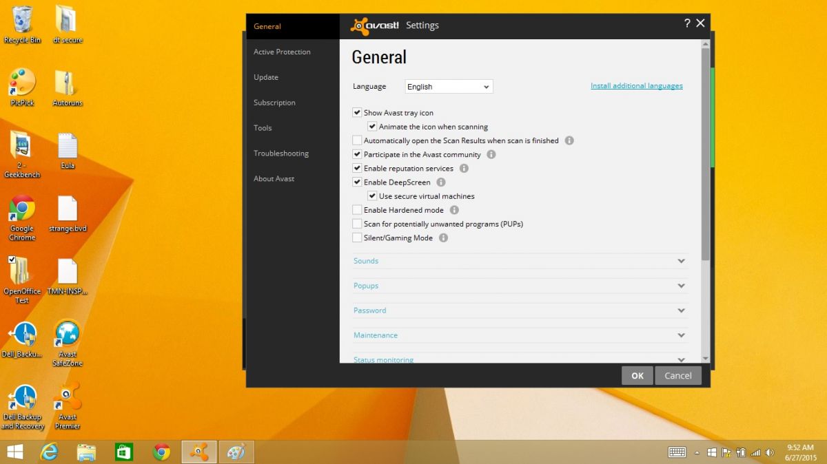
Task: Click the help question mark icon
Action: [686, 23]
